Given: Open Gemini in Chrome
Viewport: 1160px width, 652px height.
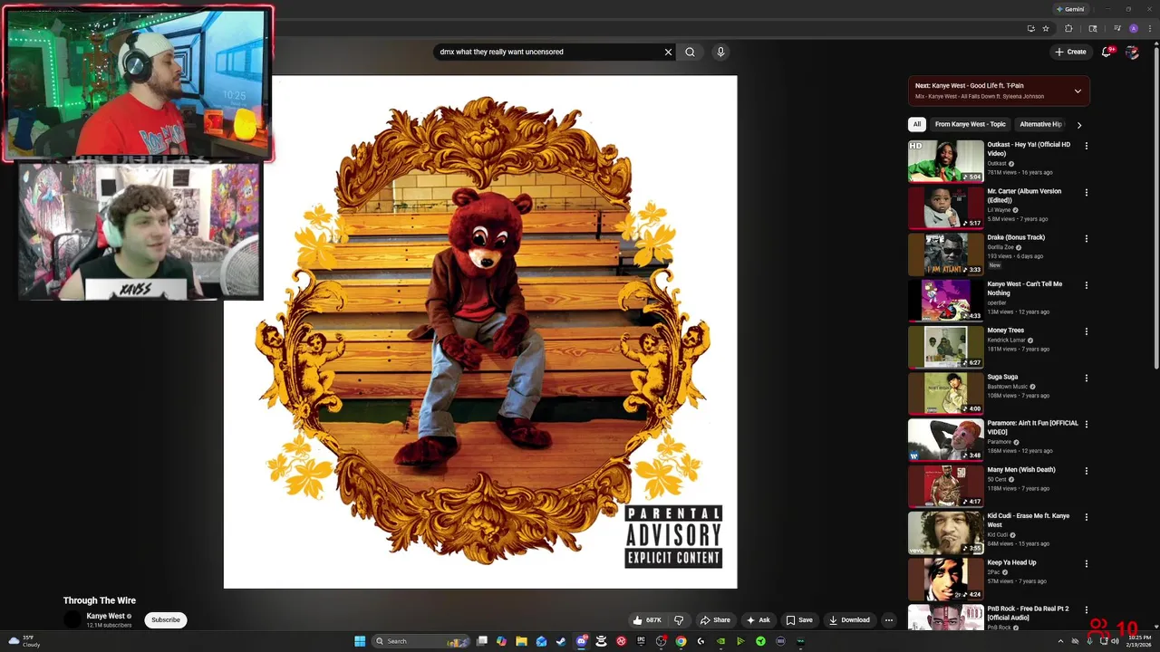Looking at the screenshot, I should [x=1071, y=9].
